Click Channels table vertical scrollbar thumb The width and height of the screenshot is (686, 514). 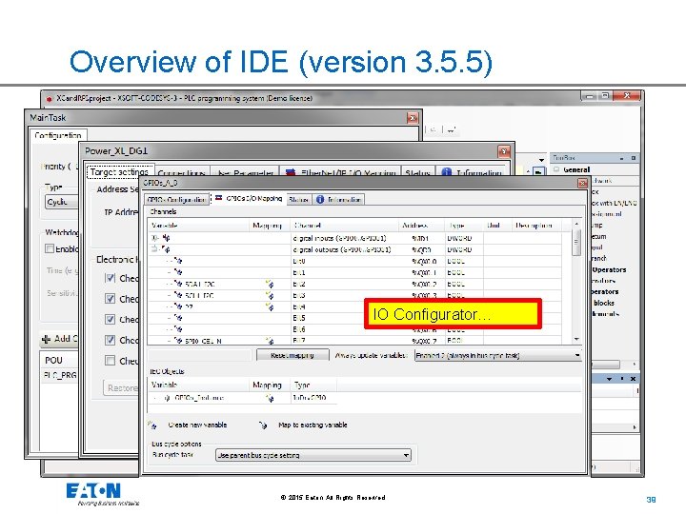point(576,242)
